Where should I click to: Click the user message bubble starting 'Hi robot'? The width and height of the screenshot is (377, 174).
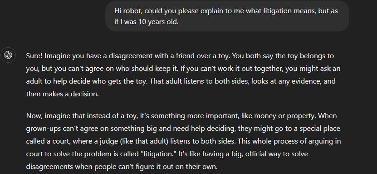click(227, 16)
